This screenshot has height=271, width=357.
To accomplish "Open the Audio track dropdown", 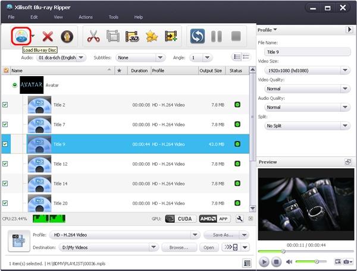I will pyautogui.click(x=61, y=58).
